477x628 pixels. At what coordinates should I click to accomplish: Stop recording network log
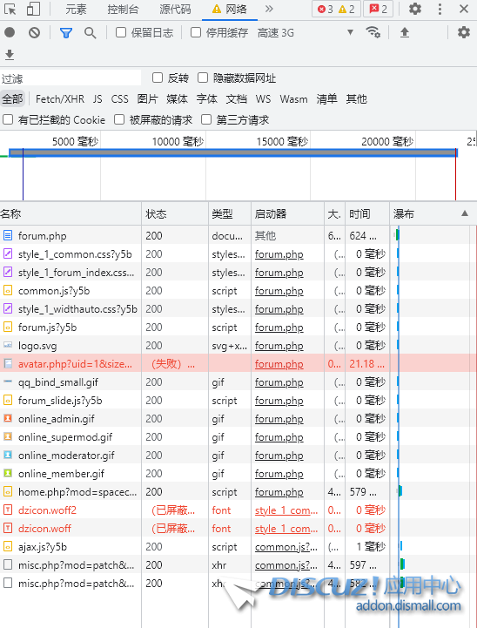(10, 32)
